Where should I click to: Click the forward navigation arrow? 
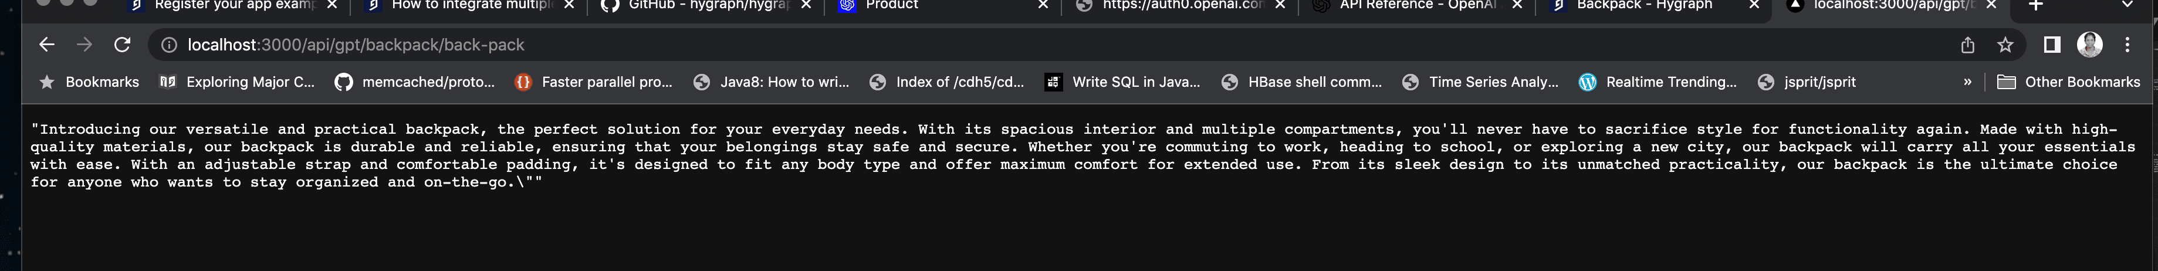(x=84, y=45)
